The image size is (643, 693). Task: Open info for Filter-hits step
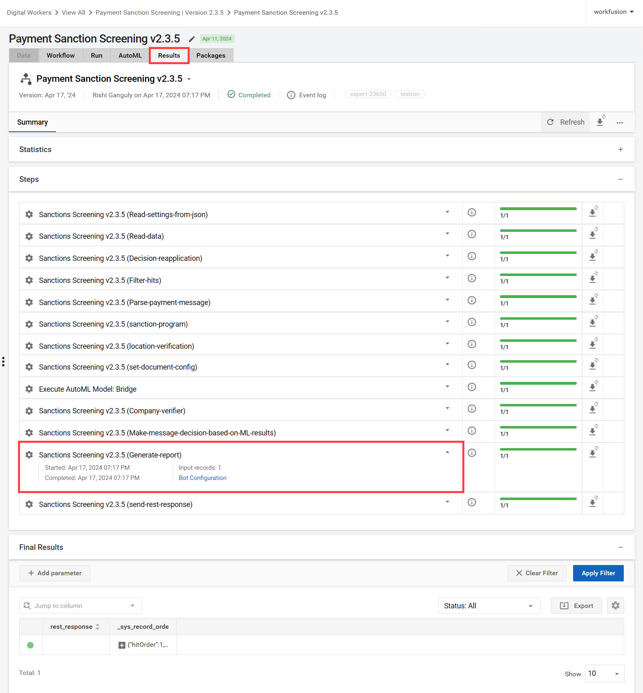click(472, 278)
